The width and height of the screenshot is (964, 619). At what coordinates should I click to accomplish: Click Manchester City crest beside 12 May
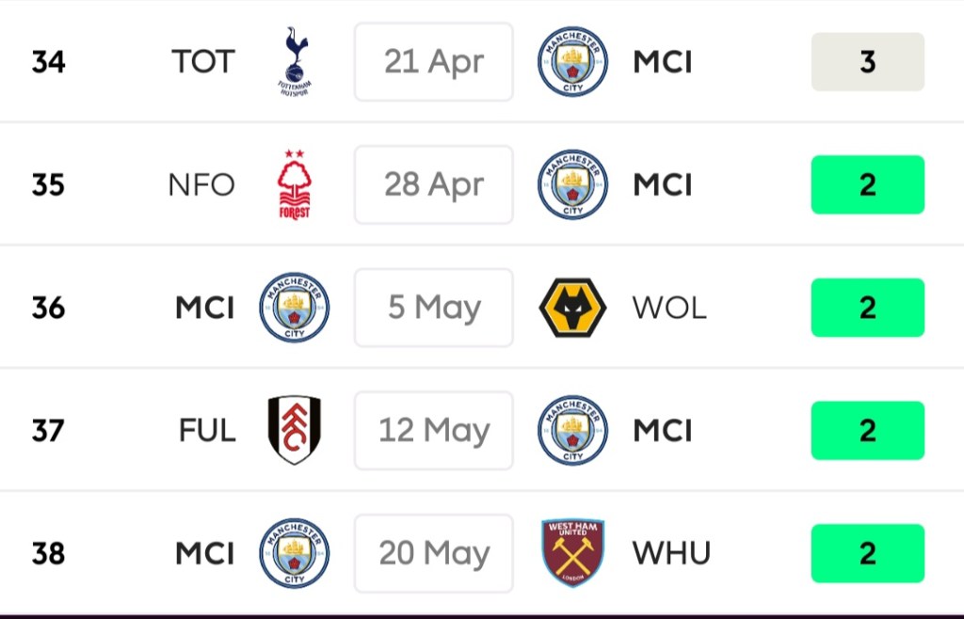click(x=572, y=430)
